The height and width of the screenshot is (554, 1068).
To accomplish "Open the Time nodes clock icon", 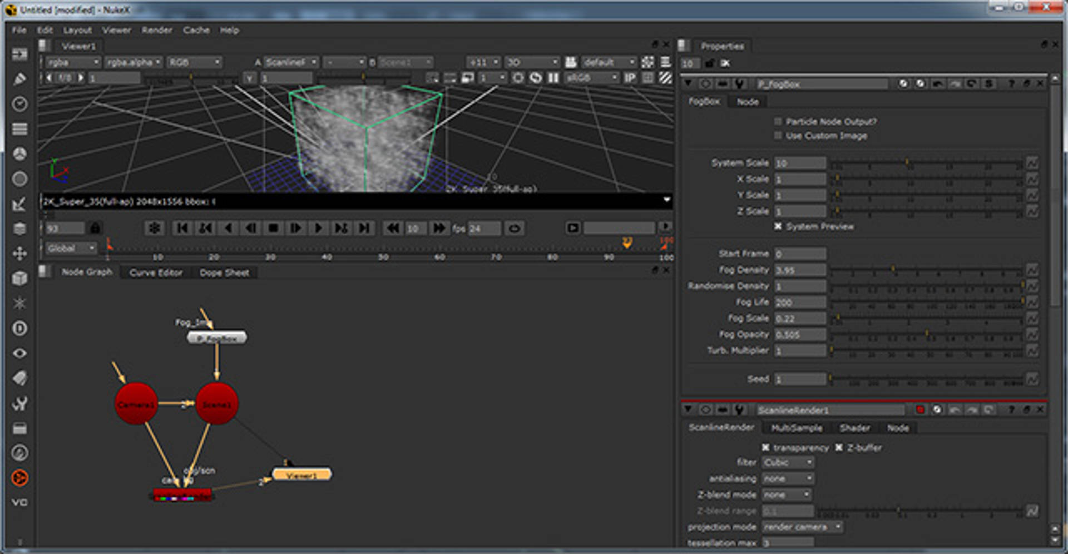I will (19, 104).
